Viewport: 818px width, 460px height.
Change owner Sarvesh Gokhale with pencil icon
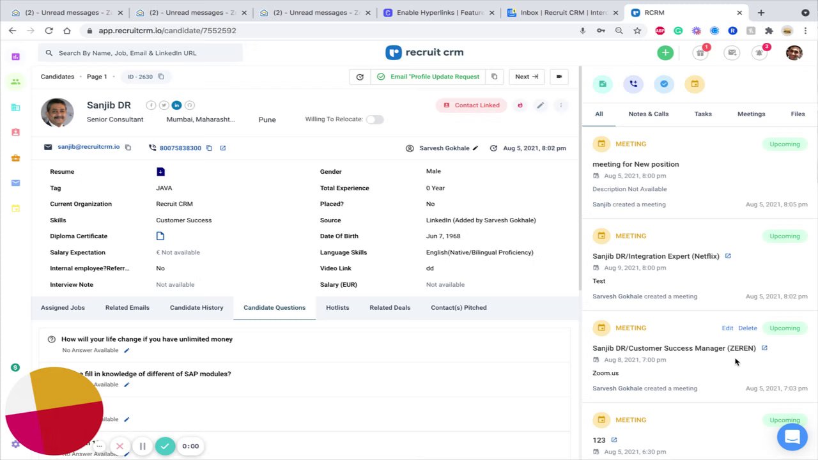(475, 148)
